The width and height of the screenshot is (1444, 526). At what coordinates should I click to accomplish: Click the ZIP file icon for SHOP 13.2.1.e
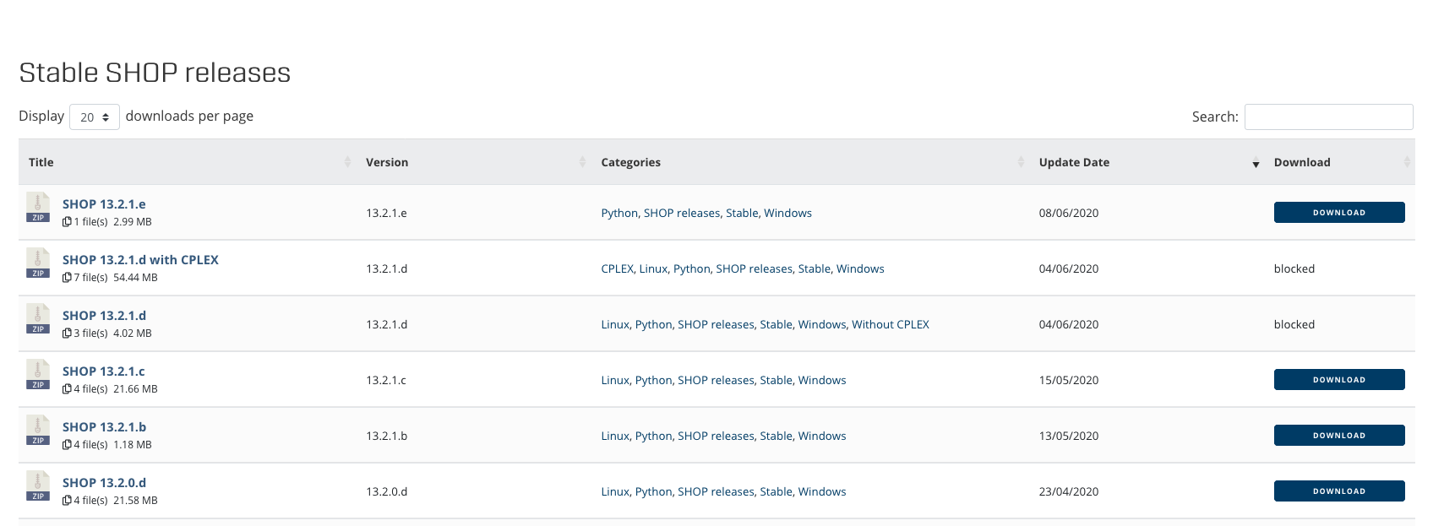(38, 208)
